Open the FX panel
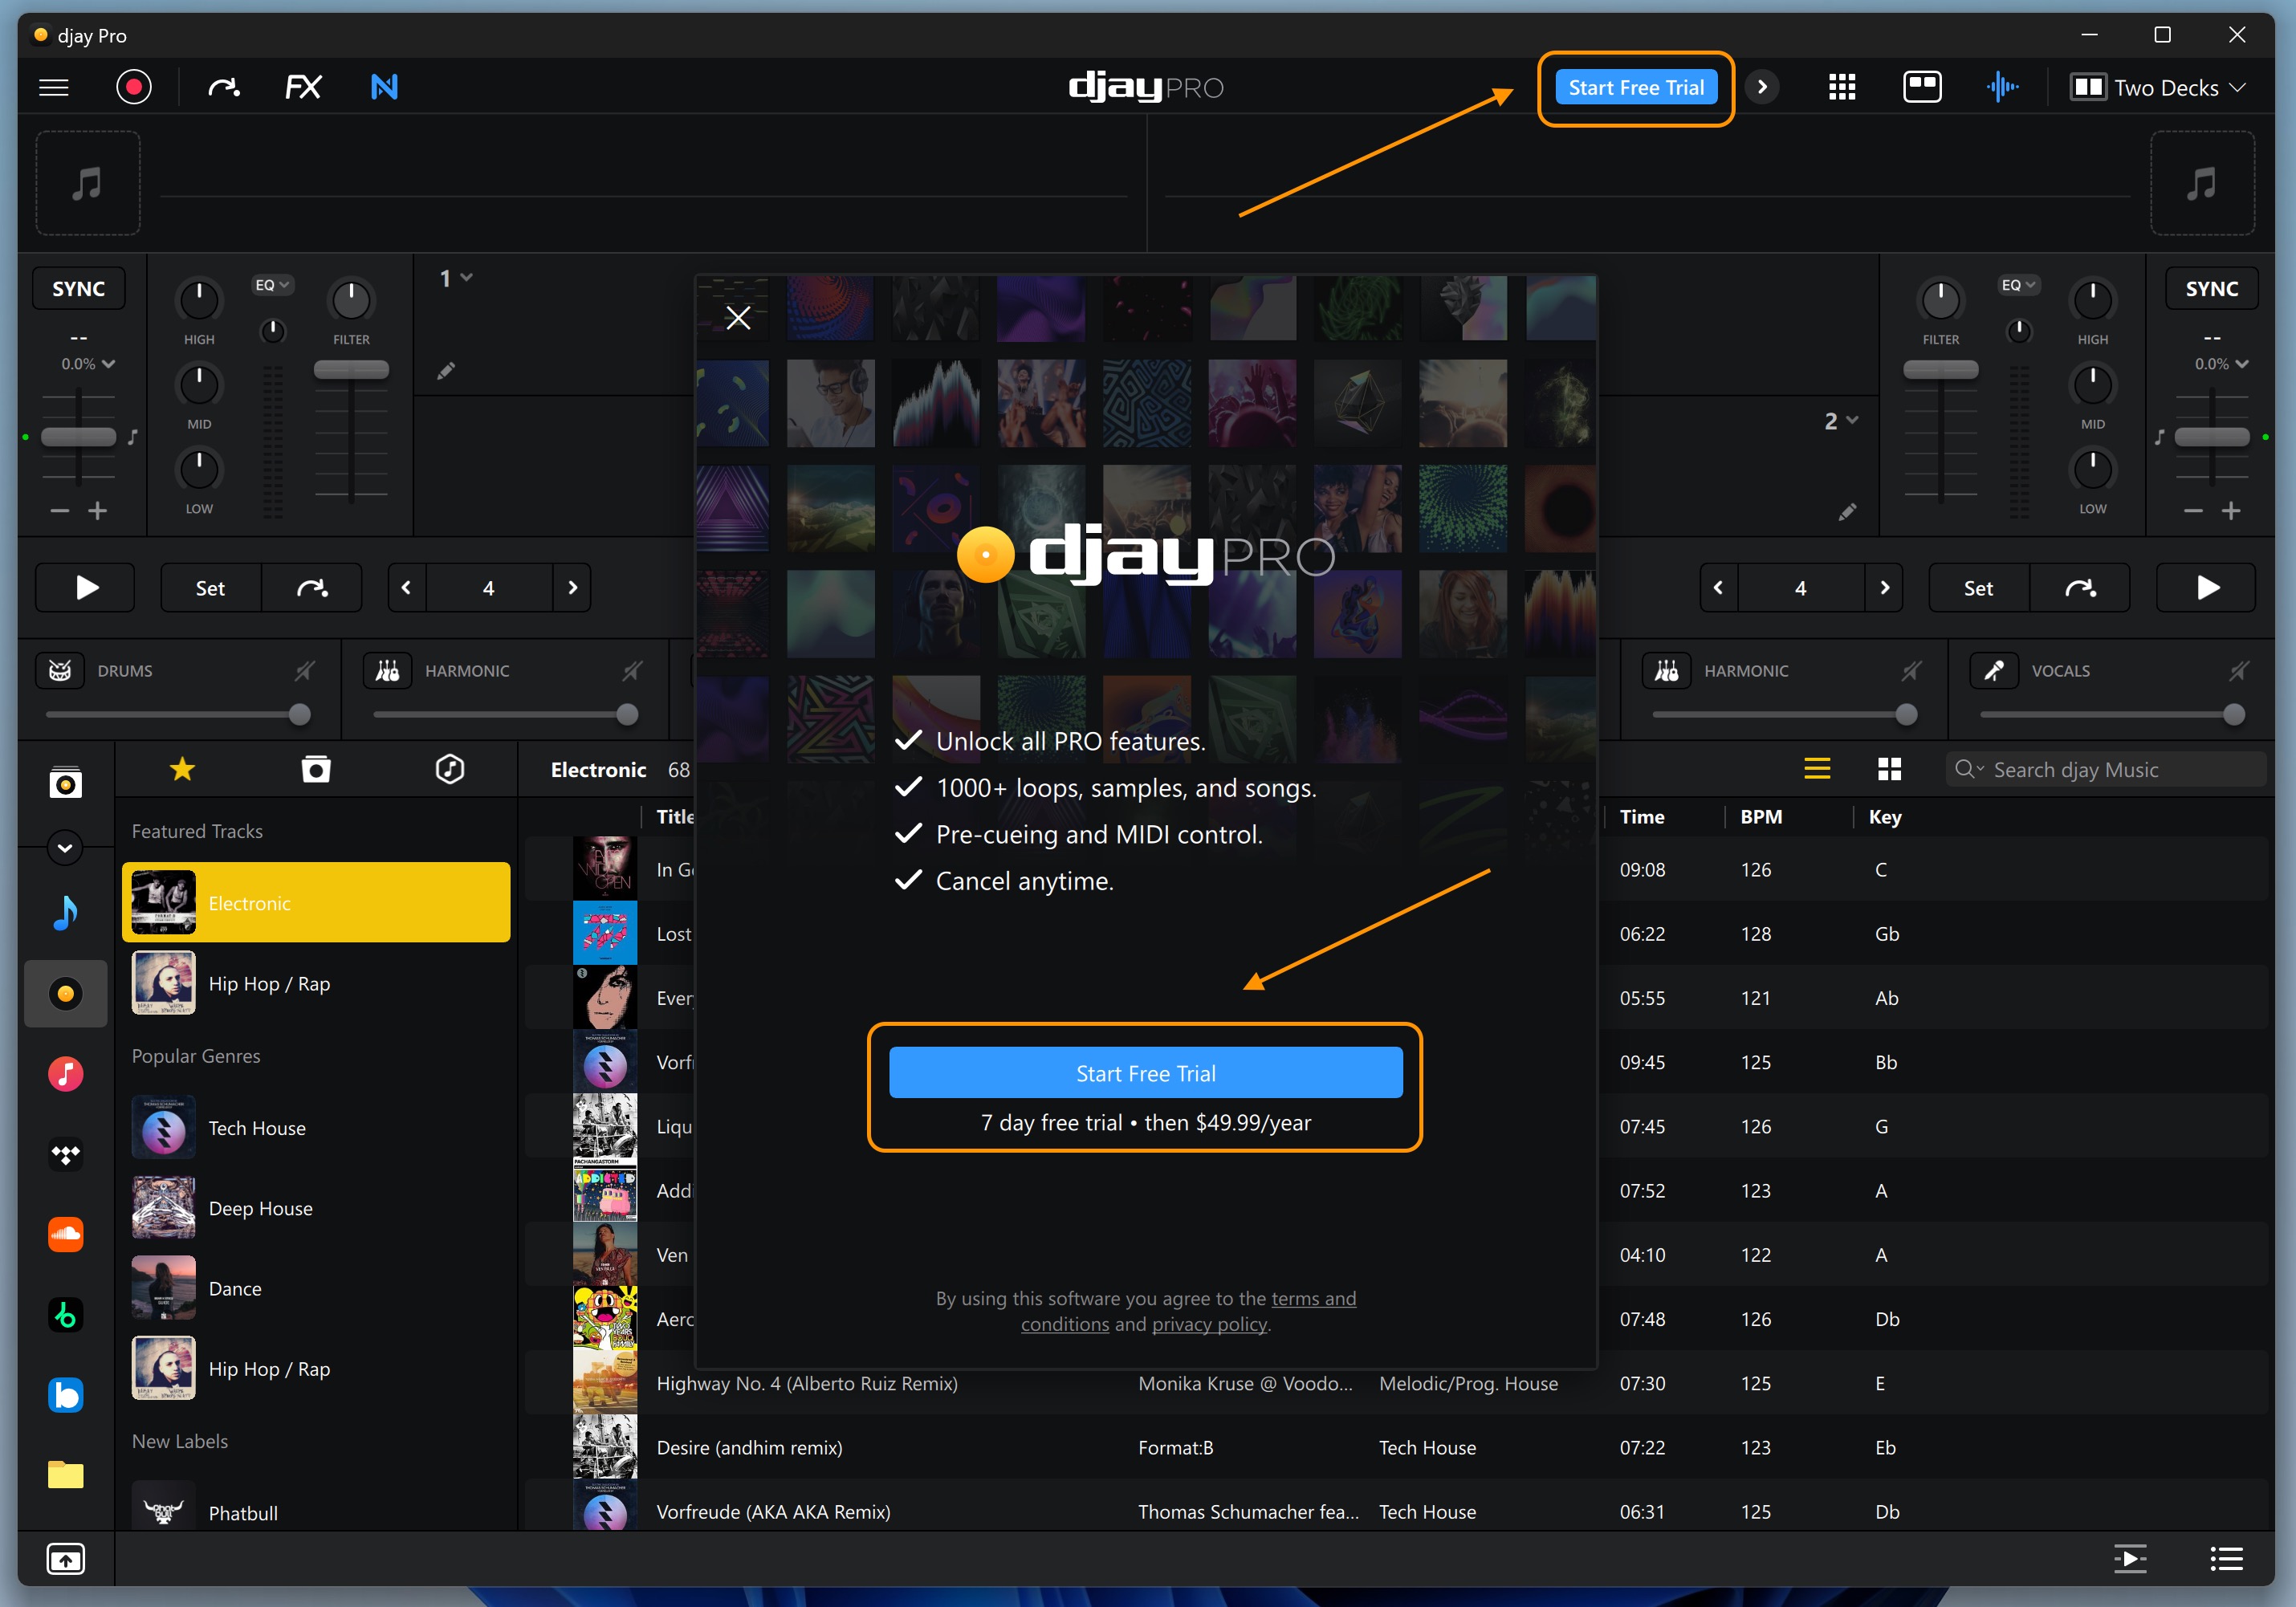 click(303, 88)
